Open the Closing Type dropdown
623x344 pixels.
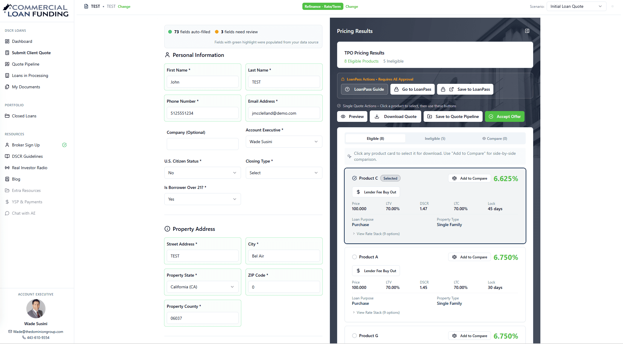point(284,173)
